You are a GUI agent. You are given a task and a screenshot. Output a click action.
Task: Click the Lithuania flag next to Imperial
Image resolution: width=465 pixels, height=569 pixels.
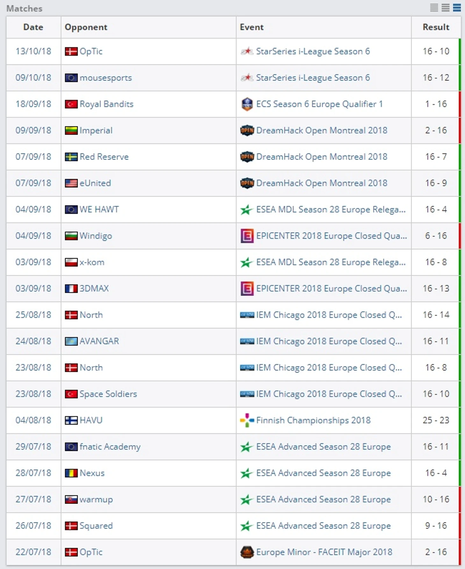click(71, 131)
